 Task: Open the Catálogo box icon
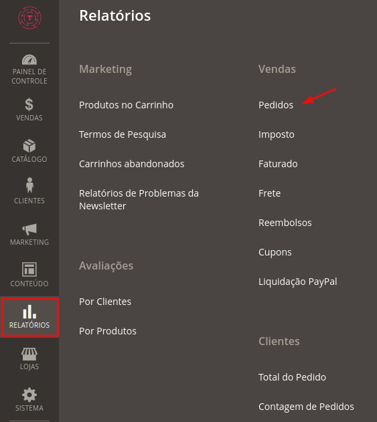29,146
